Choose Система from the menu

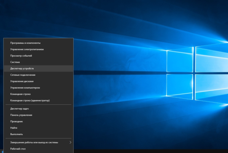pyautogui.click(x=38, y=62)
